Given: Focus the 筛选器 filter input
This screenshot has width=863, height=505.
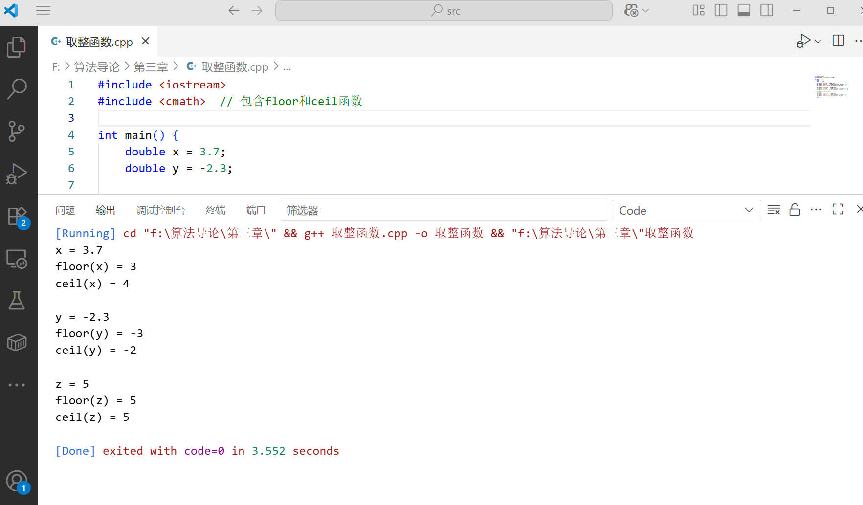Looking at the screenshot, I should (444, 210).
